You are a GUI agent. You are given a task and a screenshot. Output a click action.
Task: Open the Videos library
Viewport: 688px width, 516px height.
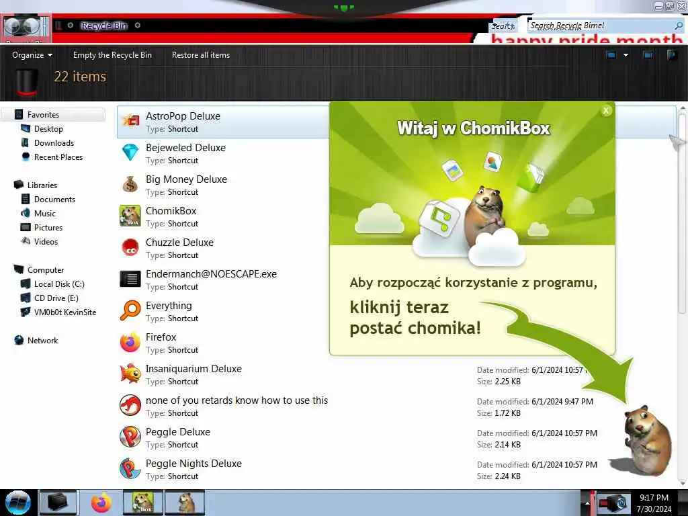46,241
